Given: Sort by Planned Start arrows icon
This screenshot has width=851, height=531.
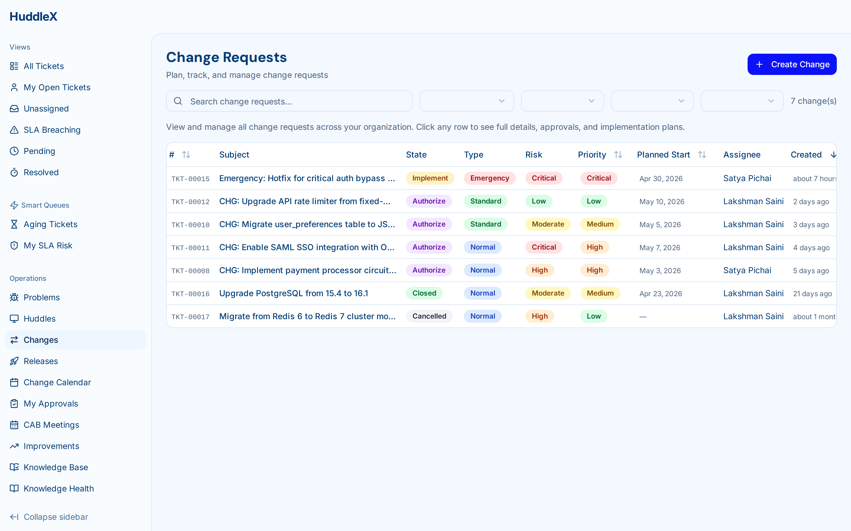Looking at the screenshot, I should (x=702, y=155).
